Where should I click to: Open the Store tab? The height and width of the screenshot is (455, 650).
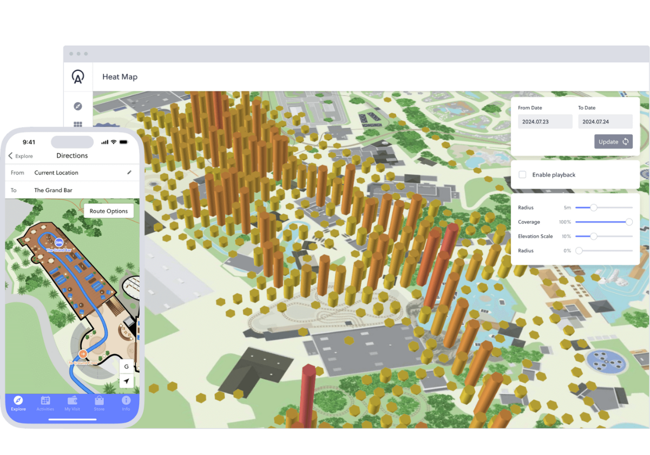(99, 402)
